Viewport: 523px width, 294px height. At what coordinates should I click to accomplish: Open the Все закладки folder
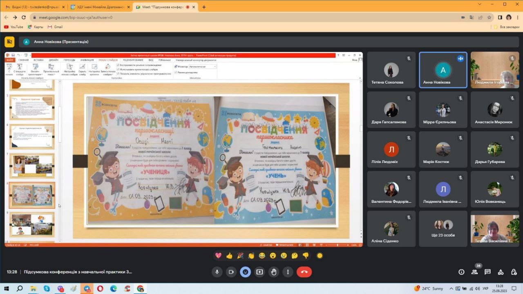pyautogui.click(x=507, y=27)
